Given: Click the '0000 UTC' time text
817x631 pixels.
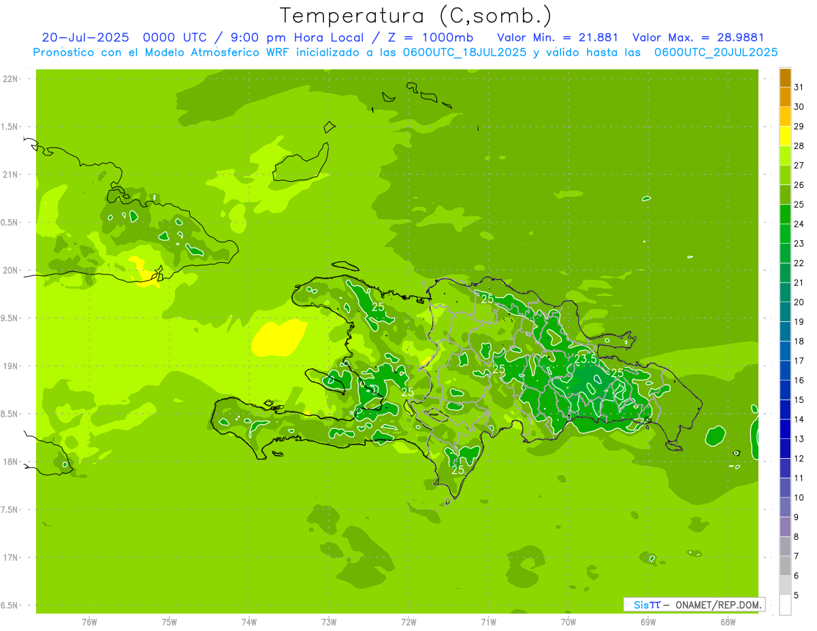Looking at the screenshot, I should point(175,37).
